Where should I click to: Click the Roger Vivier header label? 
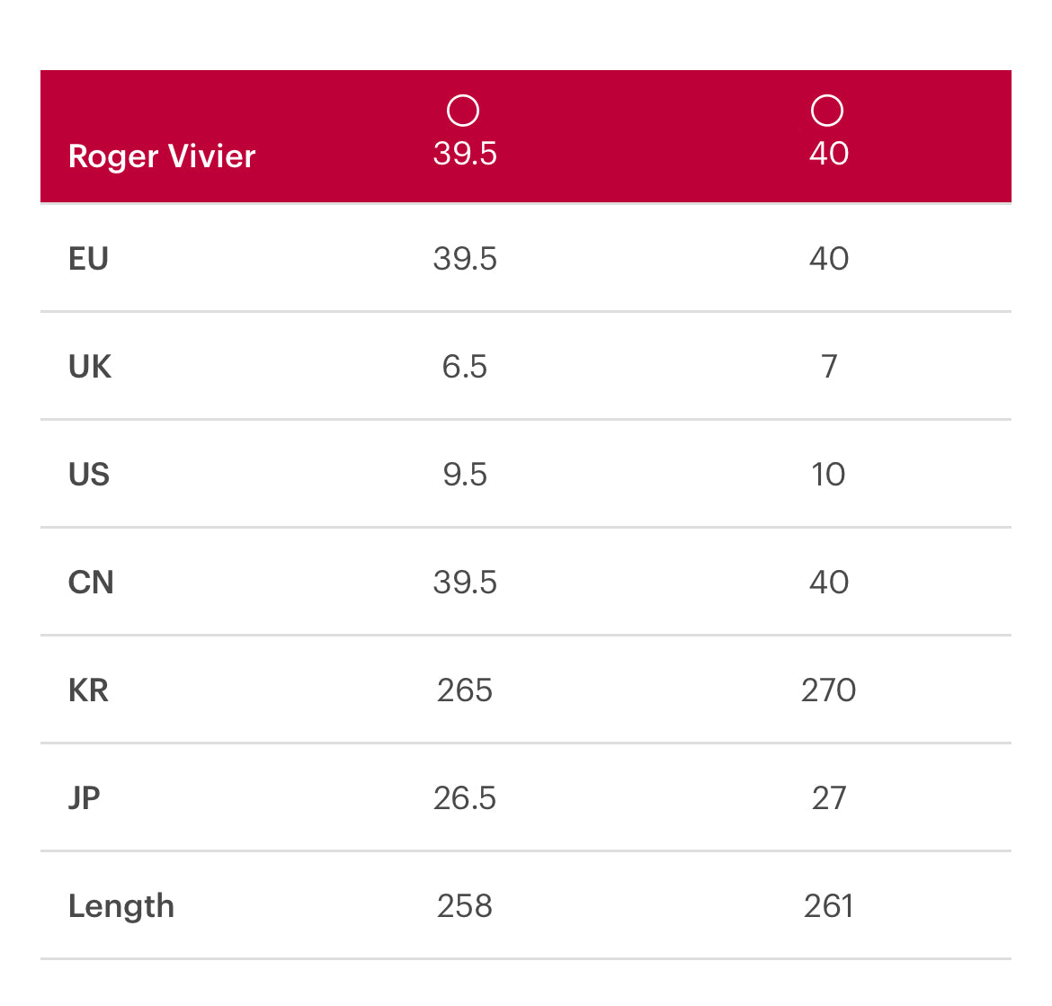point(162,156)
